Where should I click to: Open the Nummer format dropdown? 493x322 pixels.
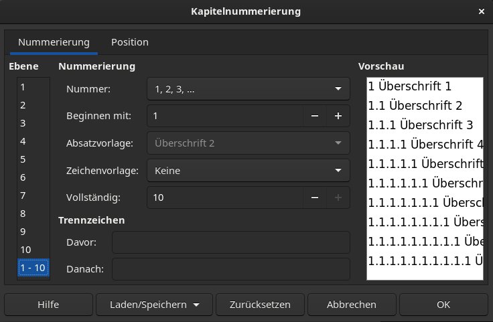(x=248, y=88)
